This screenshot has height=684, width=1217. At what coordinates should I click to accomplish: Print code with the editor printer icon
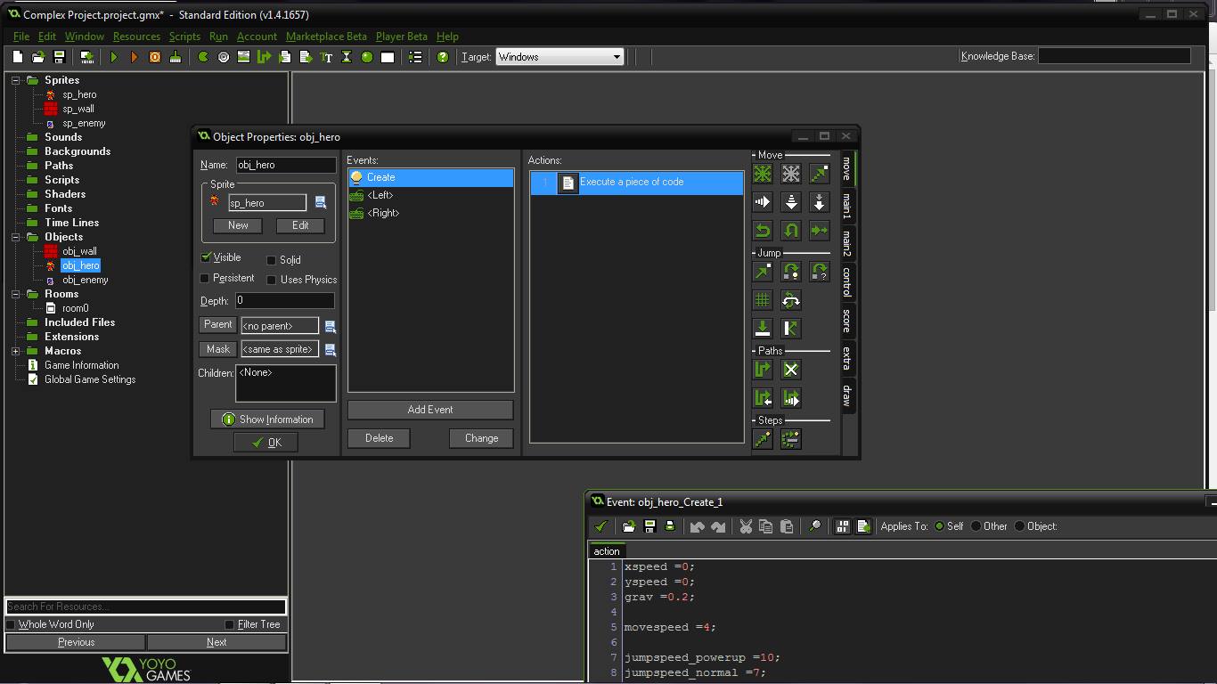(670, 526)
